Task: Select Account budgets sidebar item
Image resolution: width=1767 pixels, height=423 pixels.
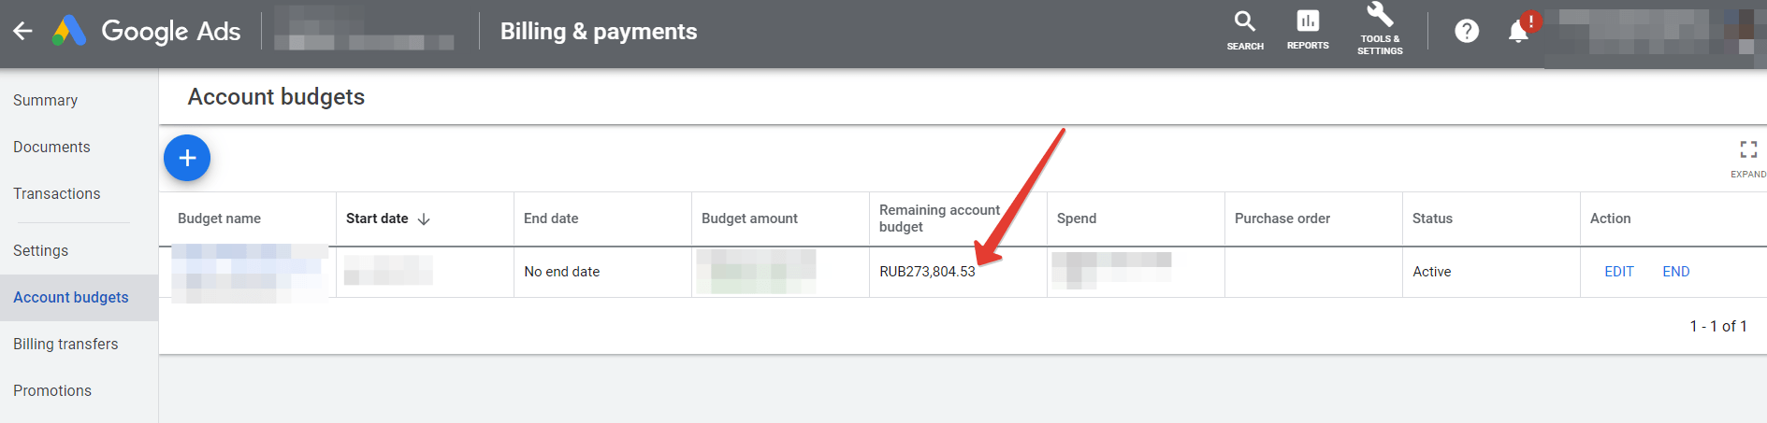Action: click(x=71, y=297)
